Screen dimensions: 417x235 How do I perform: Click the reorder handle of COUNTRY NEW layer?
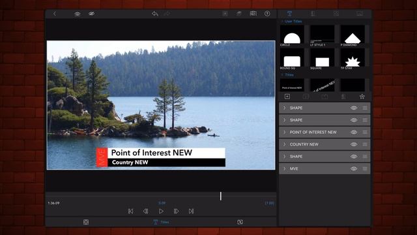pos(365,144)
